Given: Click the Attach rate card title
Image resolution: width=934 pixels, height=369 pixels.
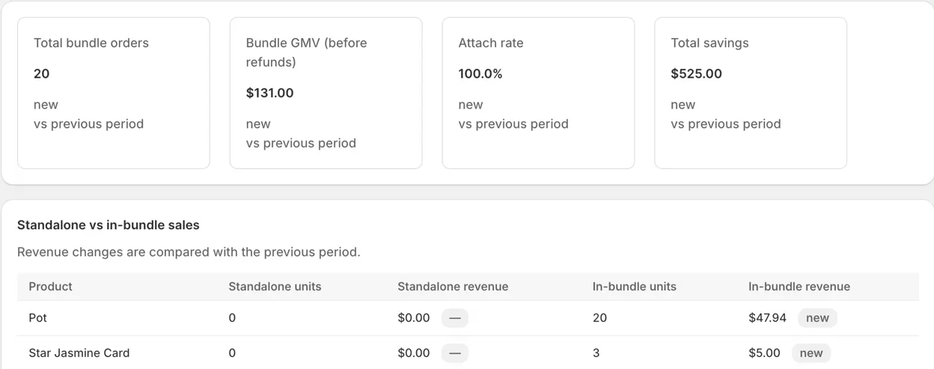Looking at the screenshot, I should tap(491, 43).
